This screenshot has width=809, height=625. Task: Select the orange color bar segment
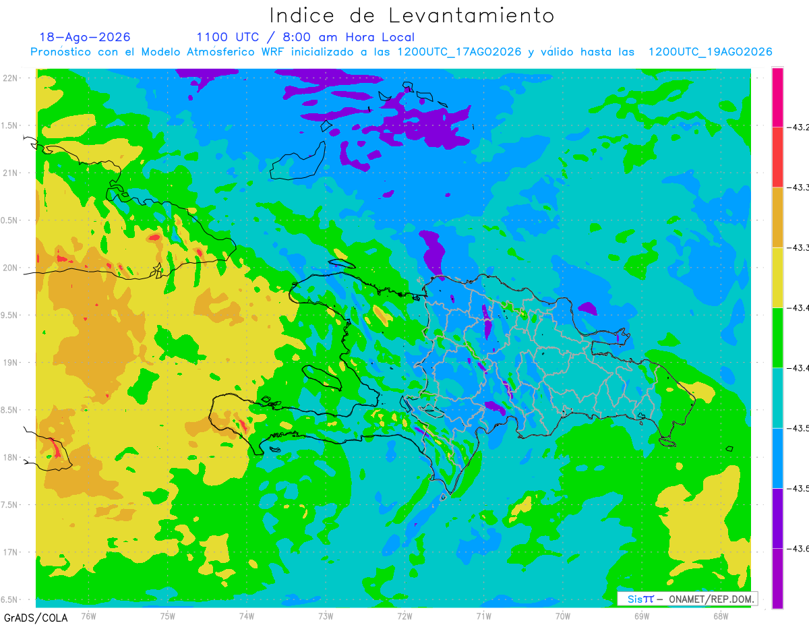click(777, 217)
